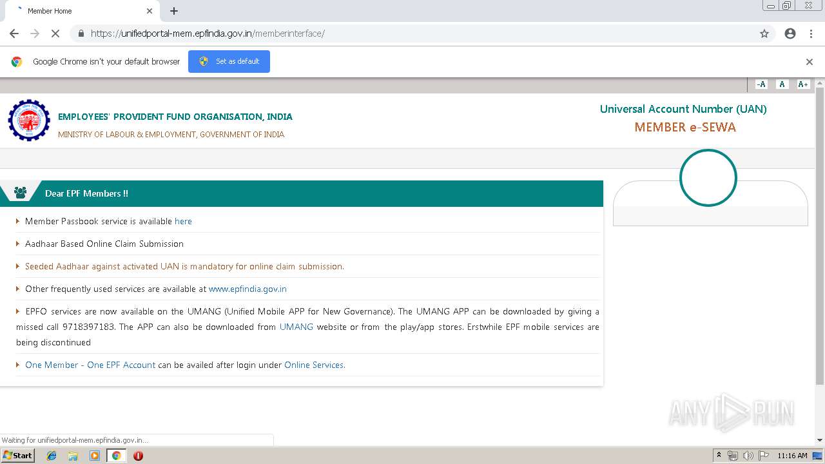This screenshot has width=825, height=464.
Task: Open Windows Media Player from taskbar
Action: pyautogui.click(x=95, y=456)
